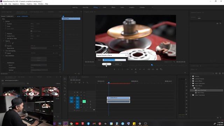This screenshot has width=224, height=126.
Task: Close the Nested Sequence Name dialog with X
Action: (x=126, y=55)
